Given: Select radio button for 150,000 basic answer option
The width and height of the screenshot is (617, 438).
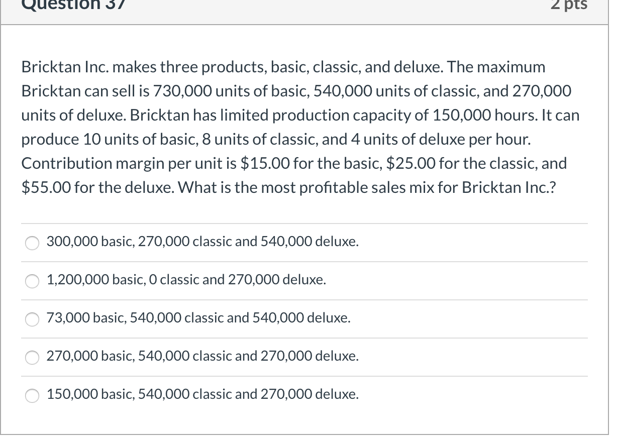Looking at the screenshot, I should click(x=32, y=396).
